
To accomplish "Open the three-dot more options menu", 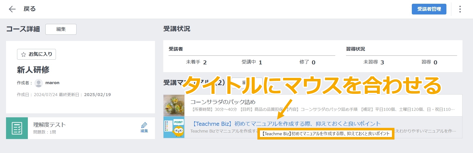I will [460, 9].
